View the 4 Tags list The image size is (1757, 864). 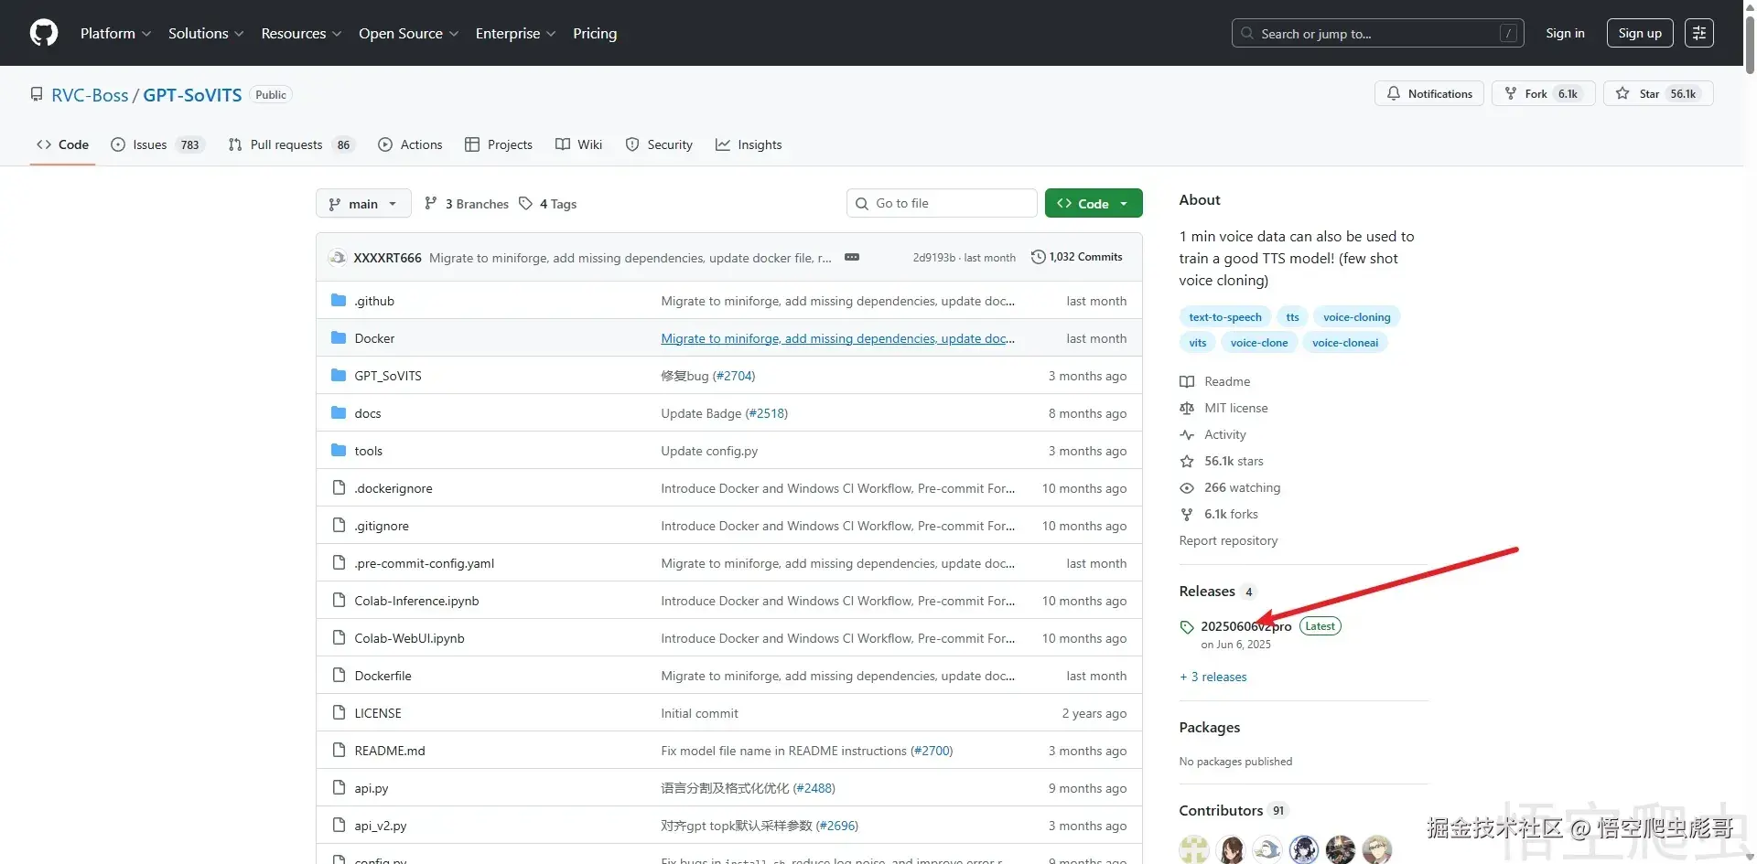tap(547, 204)
